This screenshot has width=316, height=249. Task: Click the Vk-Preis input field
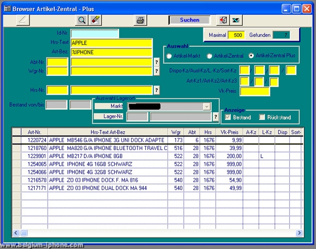pos(255,91)
